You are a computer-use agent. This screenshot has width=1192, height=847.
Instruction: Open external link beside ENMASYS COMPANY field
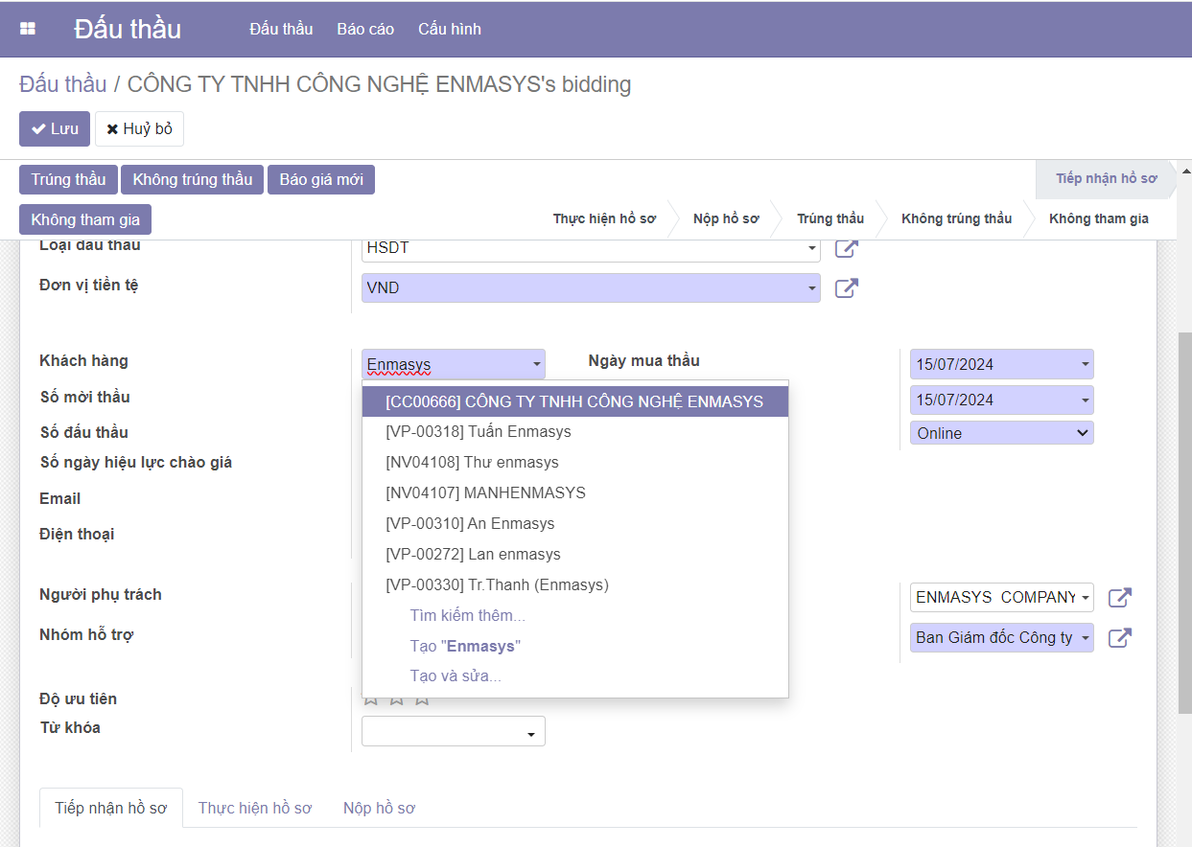click(1119, 598)
